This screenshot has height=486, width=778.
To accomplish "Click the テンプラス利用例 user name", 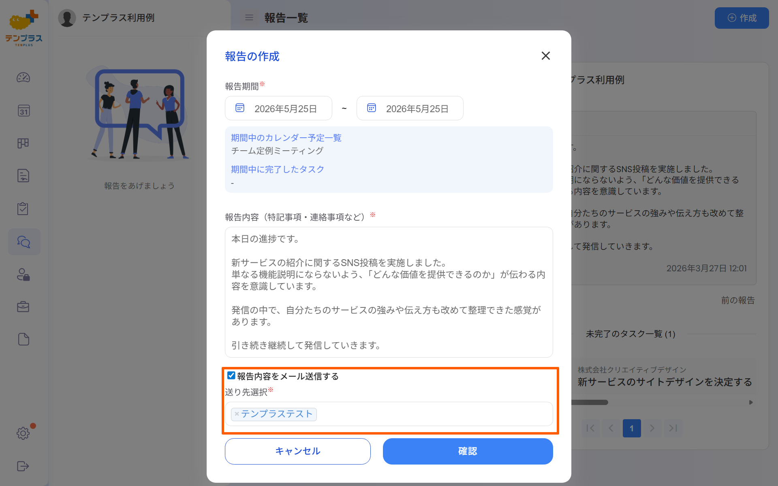I will [x=118, y=18].
